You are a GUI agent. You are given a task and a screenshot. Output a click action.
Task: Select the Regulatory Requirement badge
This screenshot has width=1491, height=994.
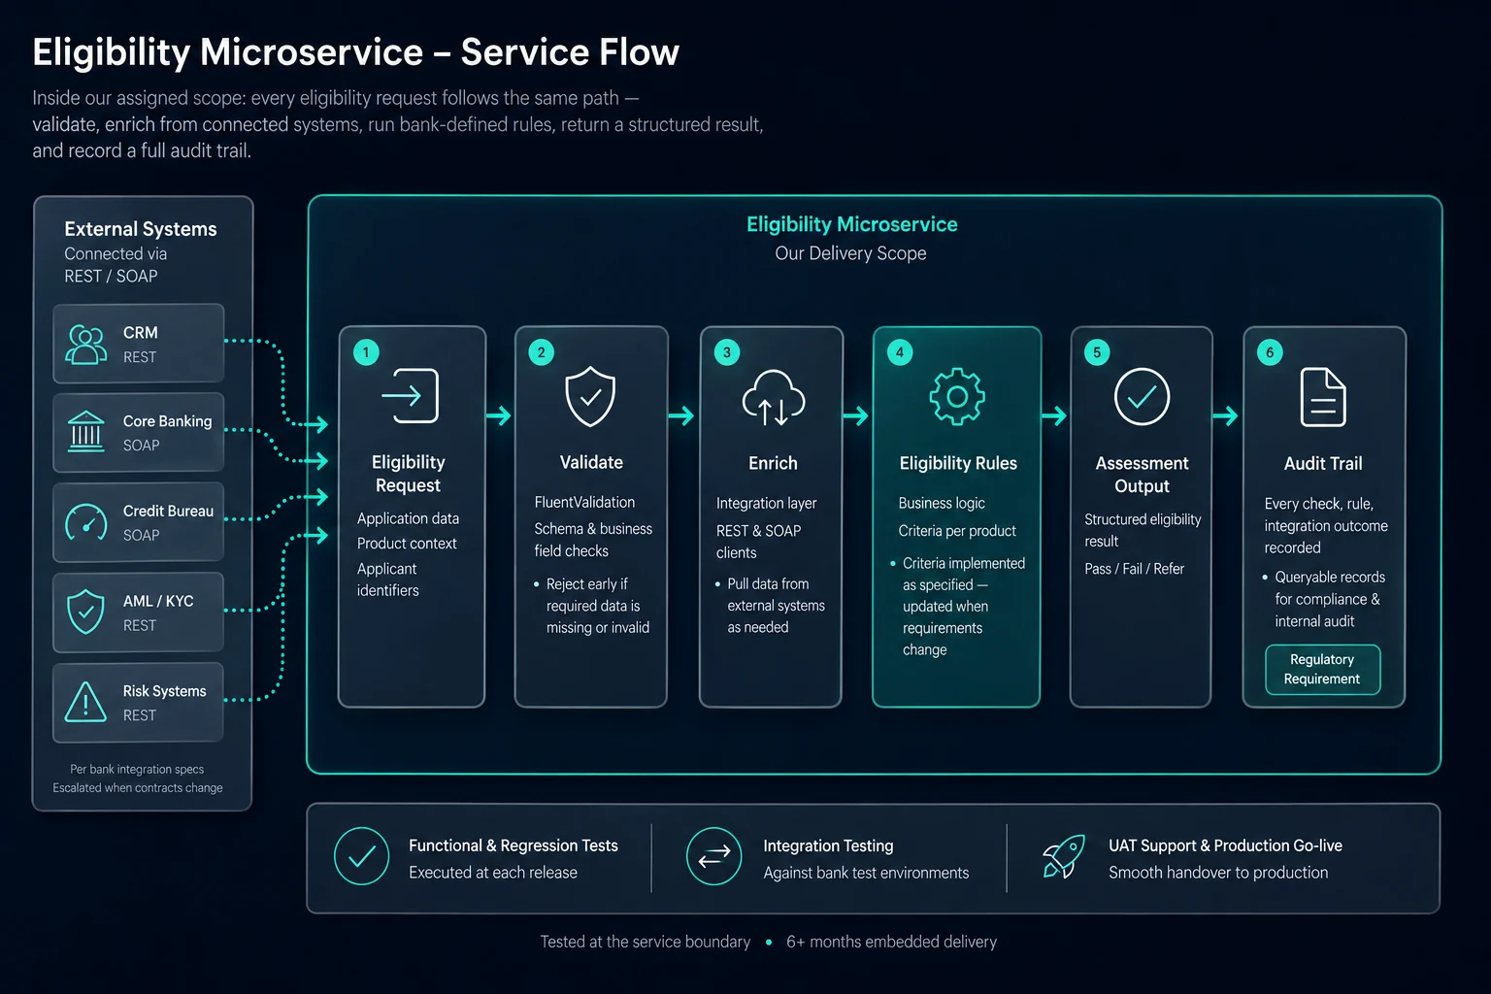pyautogui.click(x=1322, y=669)
